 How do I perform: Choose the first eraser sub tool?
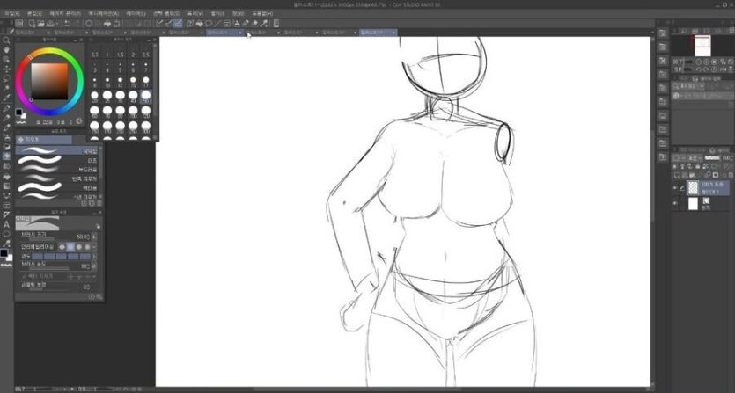(x=59, y=151)
